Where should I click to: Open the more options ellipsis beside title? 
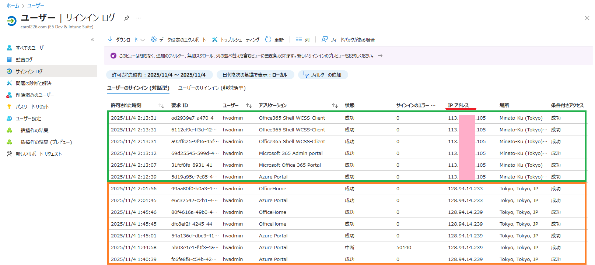[139, 18]
